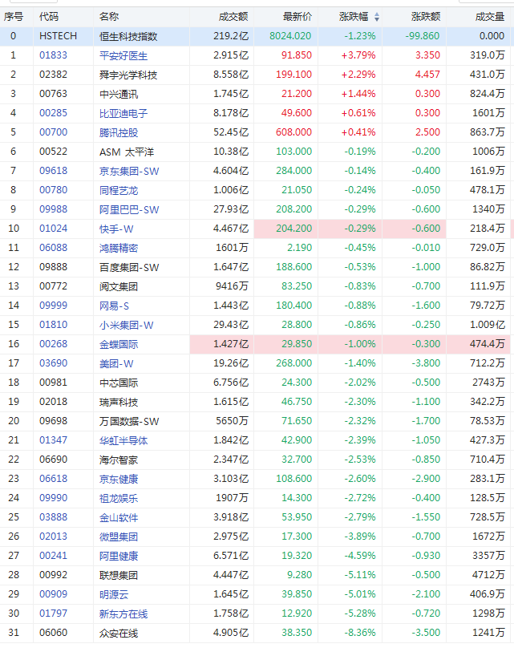514x656 pixels.
Task: Select 舜宇光学科技 stock name
Action: [x=128, y=75]
